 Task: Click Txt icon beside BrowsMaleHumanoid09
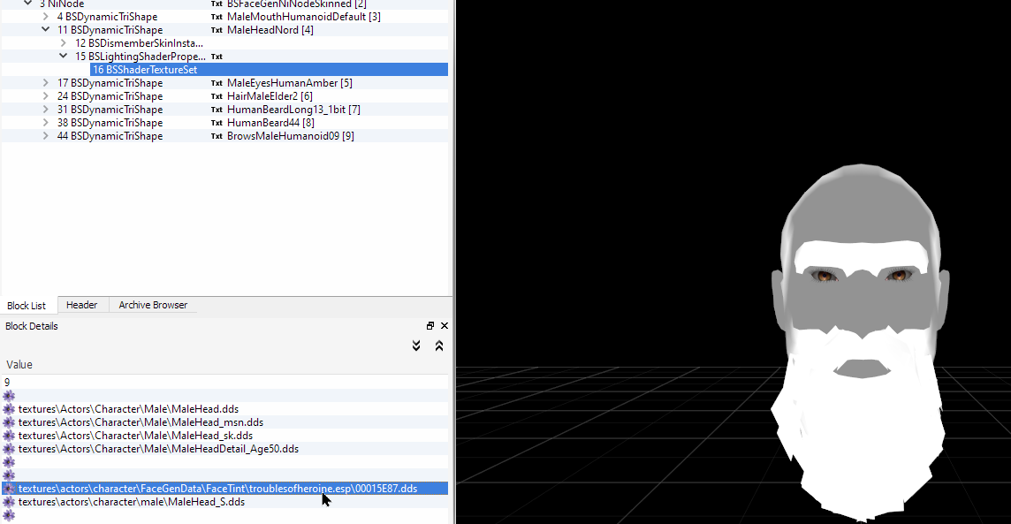coord(217,136)
